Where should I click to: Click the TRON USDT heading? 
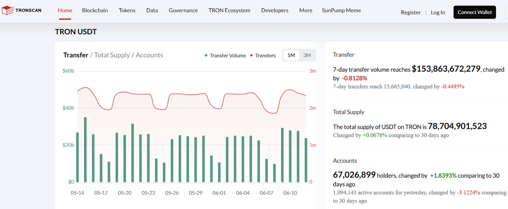click(x=77, y=32)
